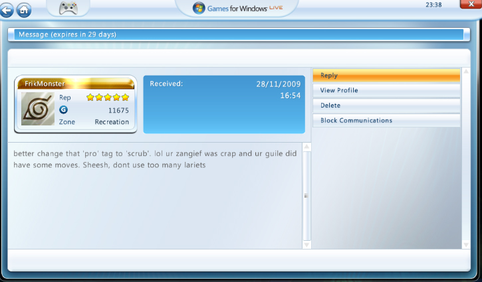Select View Profile option

[386, 90]
